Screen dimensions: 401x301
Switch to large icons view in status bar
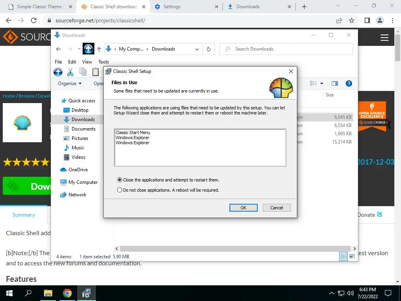[352, 256]
